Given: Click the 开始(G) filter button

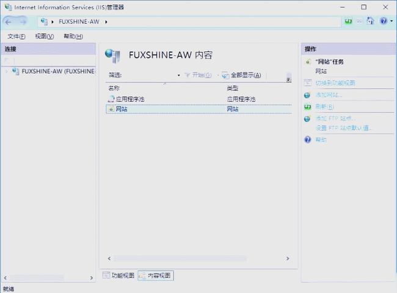Looking at the screenshot, I should 198,75.
